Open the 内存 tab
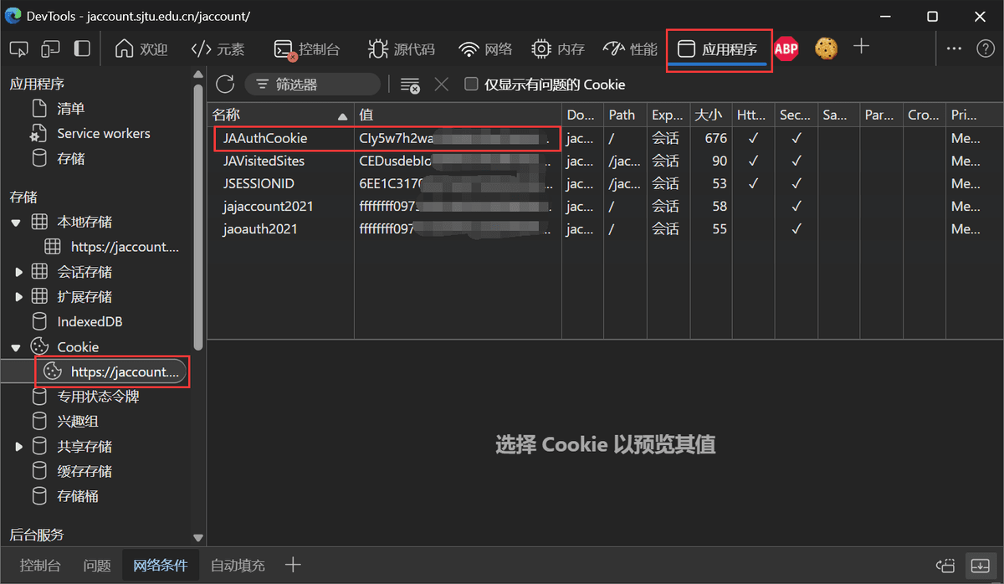1004x584 pixels. pos(558,49)
